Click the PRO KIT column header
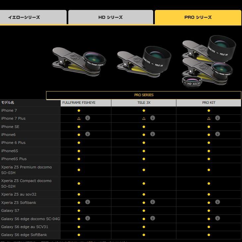 [209, 103]
